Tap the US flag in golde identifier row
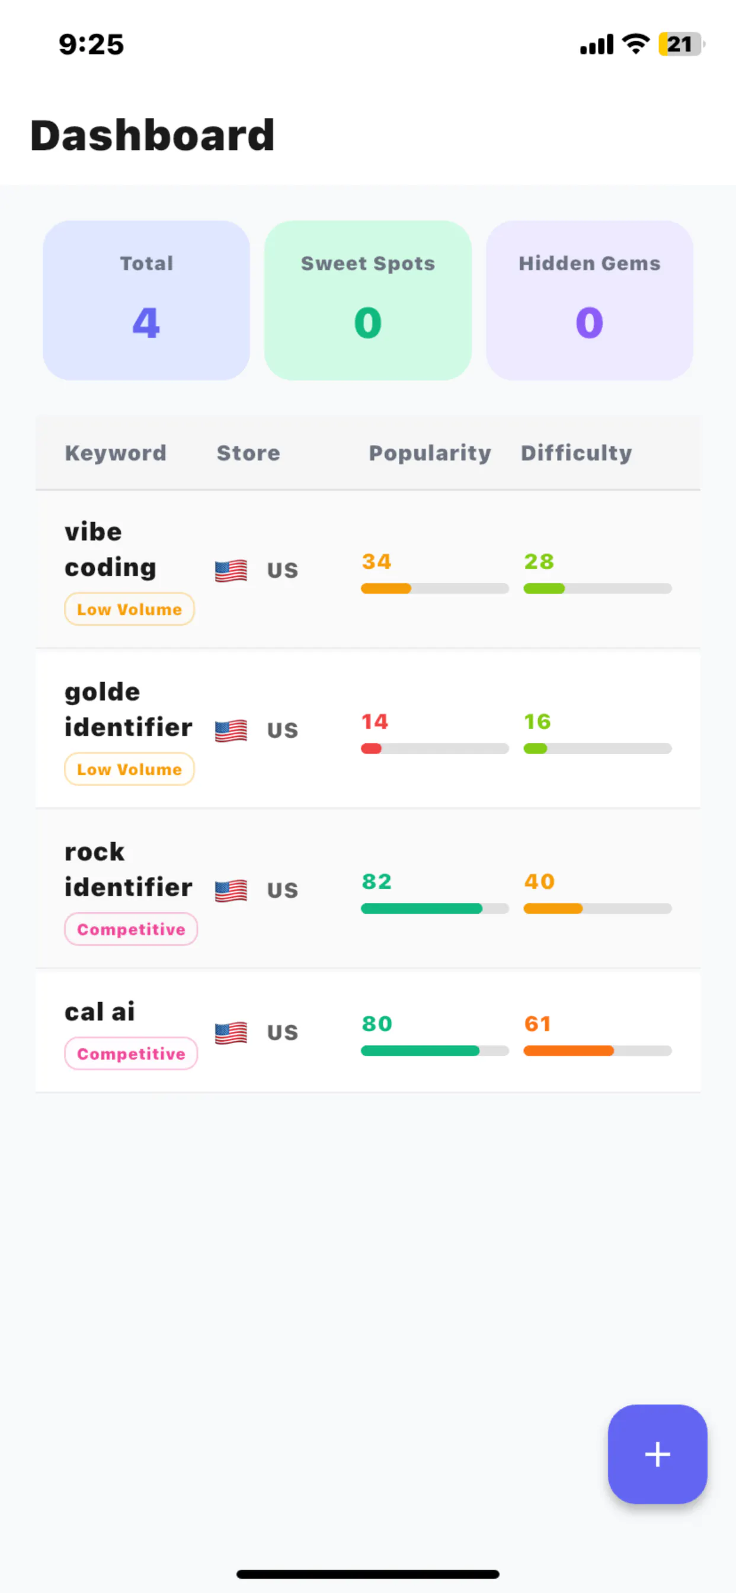This screenshot has height=1593, width=736. coord(231,730)
